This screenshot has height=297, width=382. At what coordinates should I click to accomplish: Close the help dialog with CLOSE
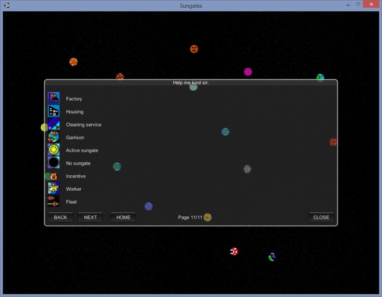pyautogui.click(x=321, y=217)
